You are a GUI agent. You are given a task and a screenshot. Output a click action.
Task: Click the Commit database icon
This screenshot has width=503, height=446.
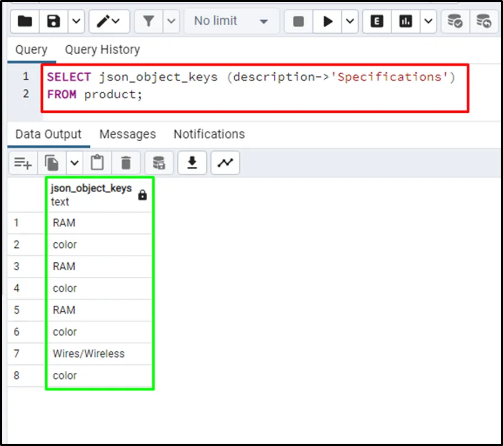[455, 21]
